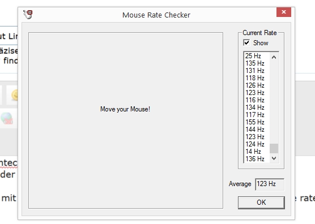Click the Move your Mouse test area

(x=126, y=120)
